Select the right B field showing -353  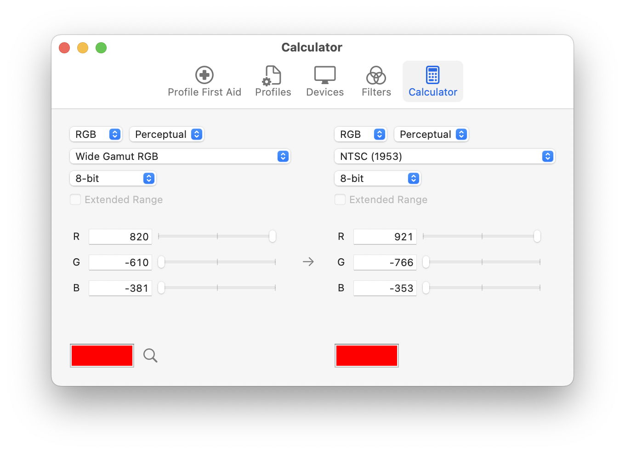click(x=385, y=288)
